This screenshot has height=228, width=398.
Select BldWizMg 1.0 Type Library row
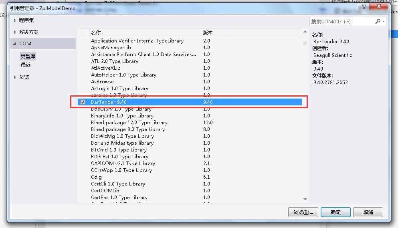[190, 136]
